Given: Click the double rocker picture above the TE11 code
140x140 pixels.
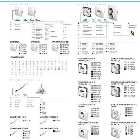Looking at the screenshot, I should click(x=19, y=11).
